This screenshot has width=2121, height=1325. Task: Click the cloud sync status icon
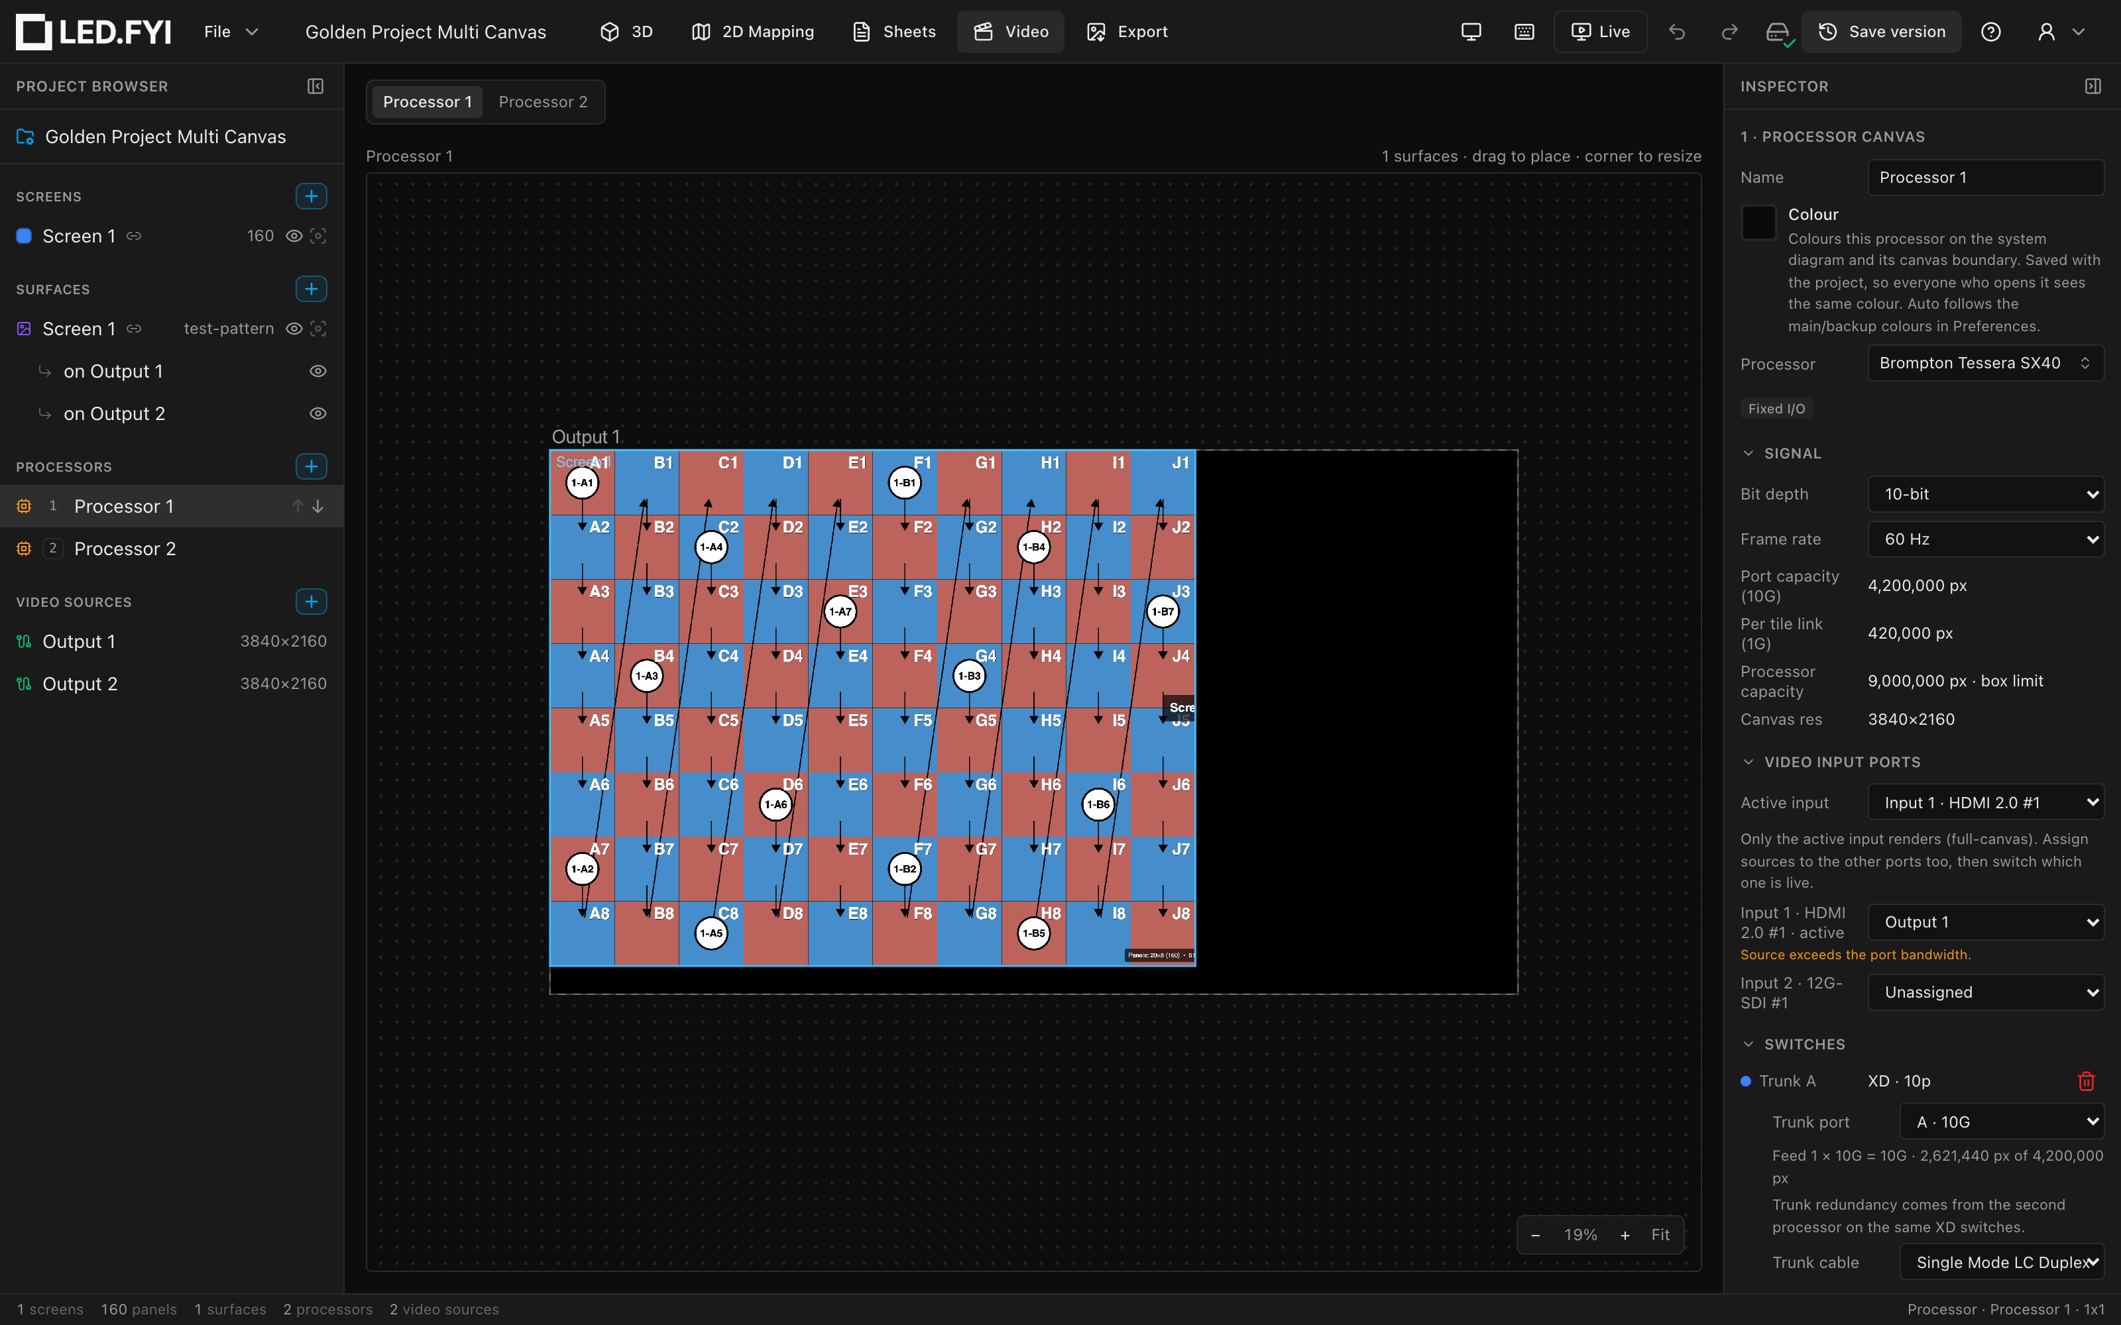[1778, 32]
